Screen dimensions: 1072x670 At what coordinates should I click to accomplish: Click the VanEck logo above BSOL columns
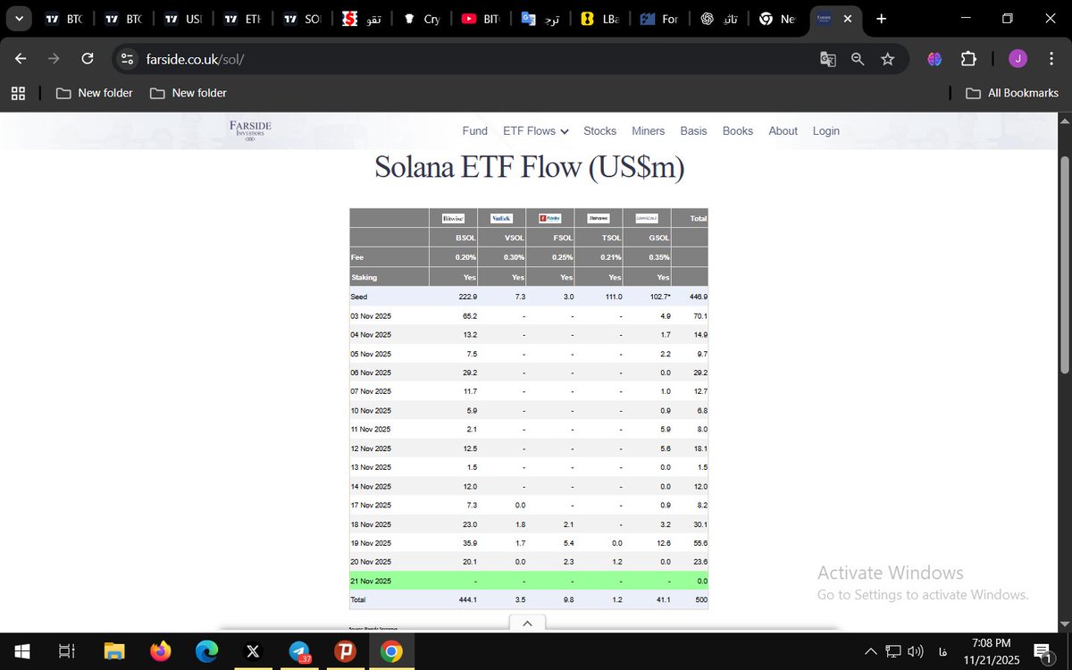[501, 217]
